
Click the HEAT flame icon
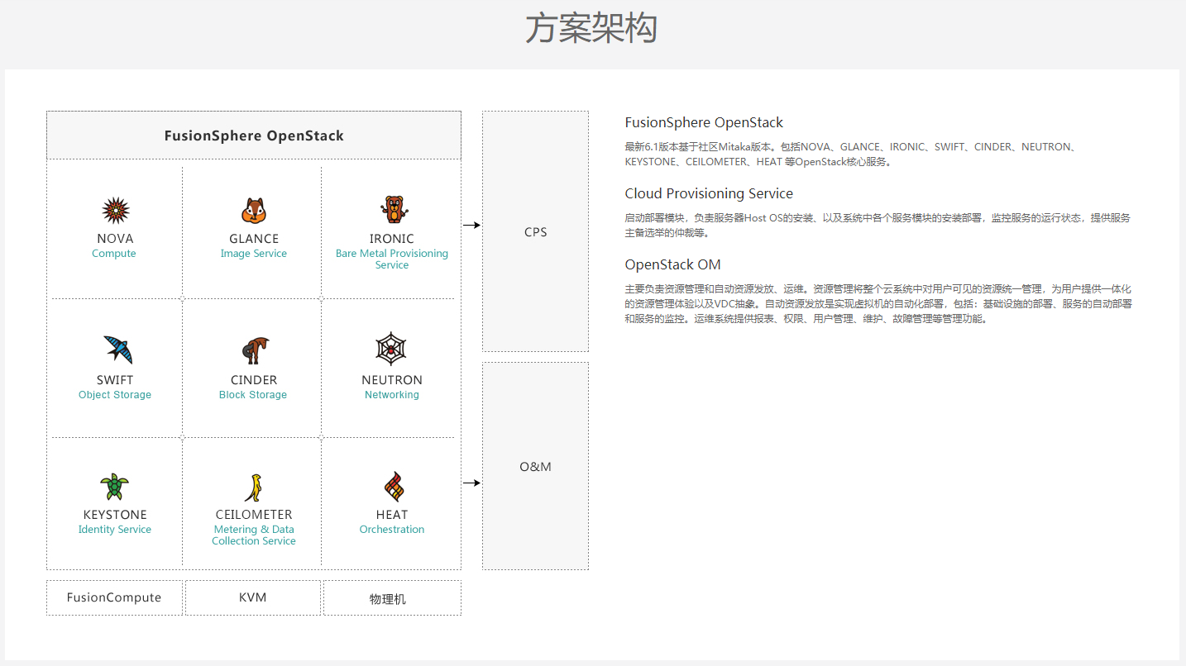coord(394,488)
